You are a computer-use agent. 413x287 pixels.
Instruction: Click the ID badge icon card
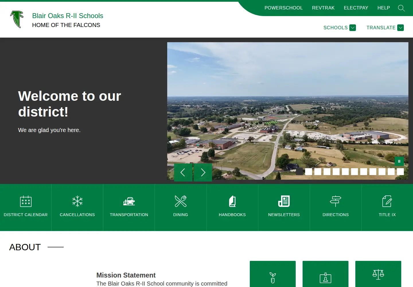[x=326, y=274]
